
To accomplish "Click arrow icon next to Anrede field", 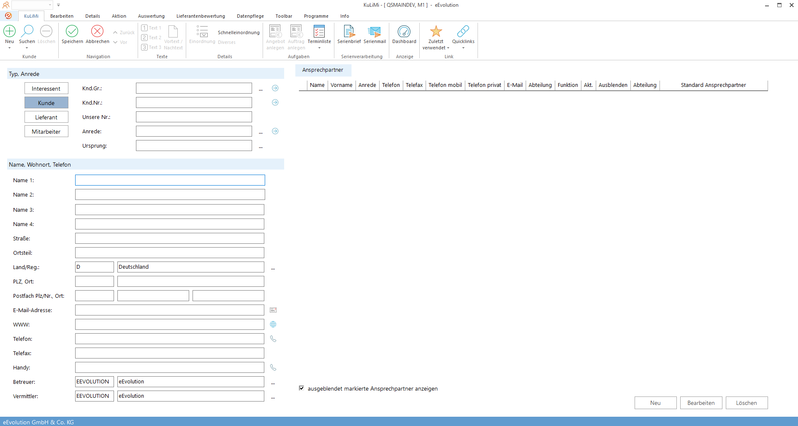I will (x=275, y=131).
